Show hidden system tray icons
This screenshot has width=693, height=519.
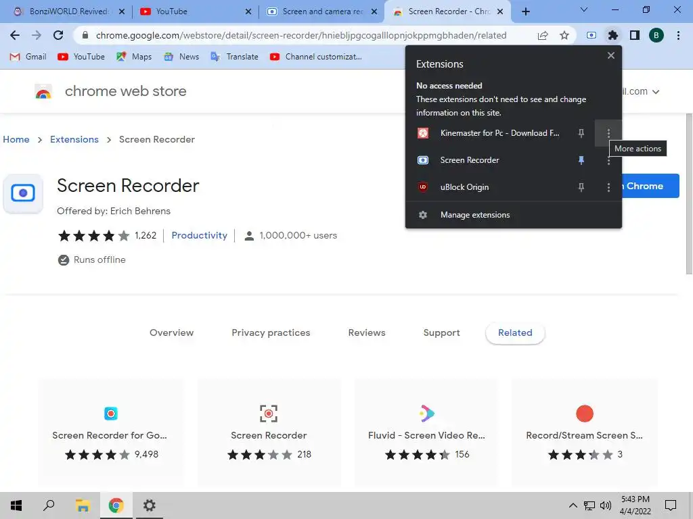coord(573,505)
